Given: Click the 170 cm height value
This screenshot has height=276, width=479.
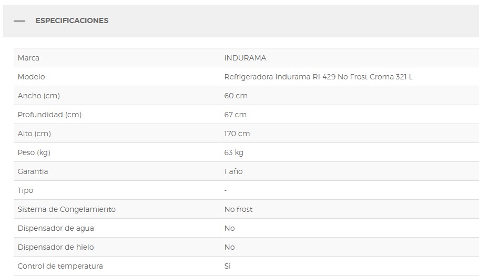Looking at the screenshot, I should [237, 134].
